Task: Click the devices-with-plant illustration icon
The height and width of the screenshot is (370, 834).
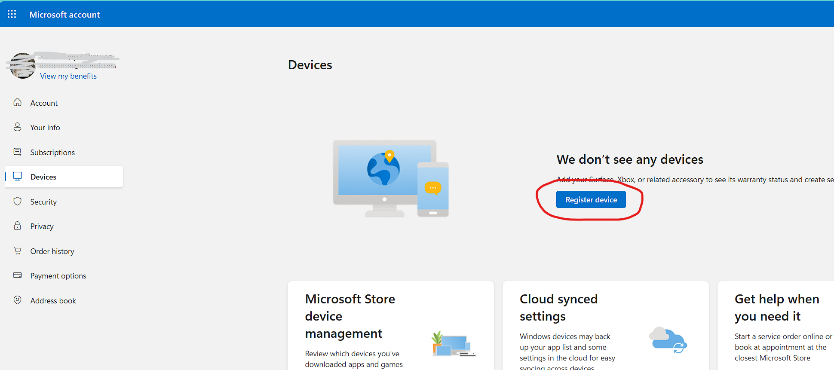Action: tap(454, 344)
